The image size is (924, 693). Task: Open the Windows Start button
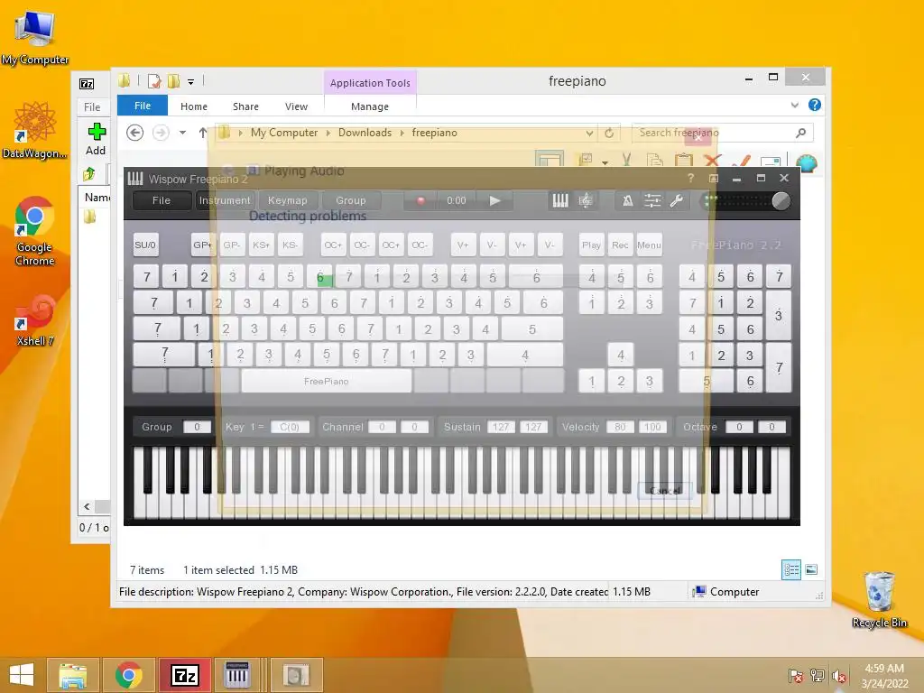22,675
